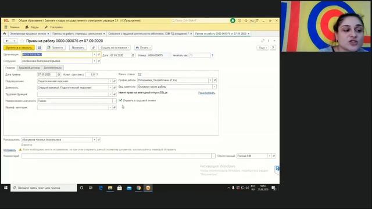Toggle 'Отразить в трудовой книжке' checkbox

(120, 100)
